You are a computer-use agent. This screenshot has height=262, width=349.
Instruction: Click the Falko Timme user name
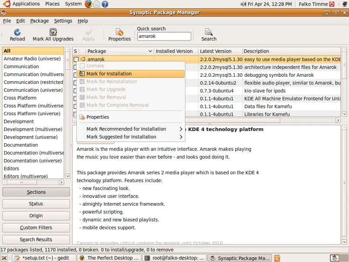pos(313,4)
